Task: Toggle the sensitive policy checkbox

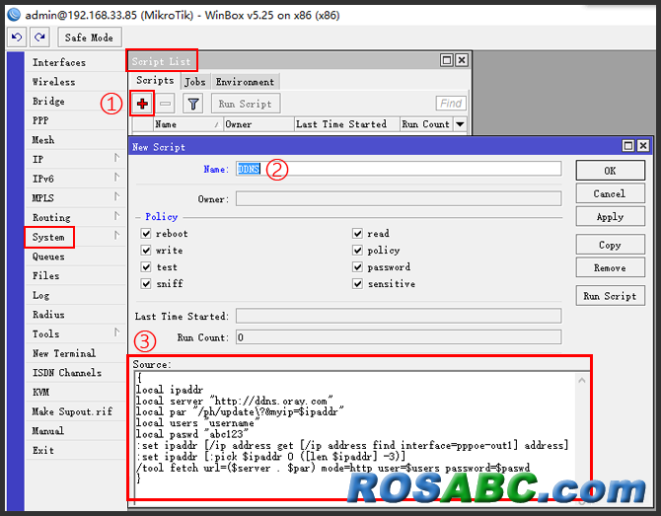Action: click(x=357, y=284)
